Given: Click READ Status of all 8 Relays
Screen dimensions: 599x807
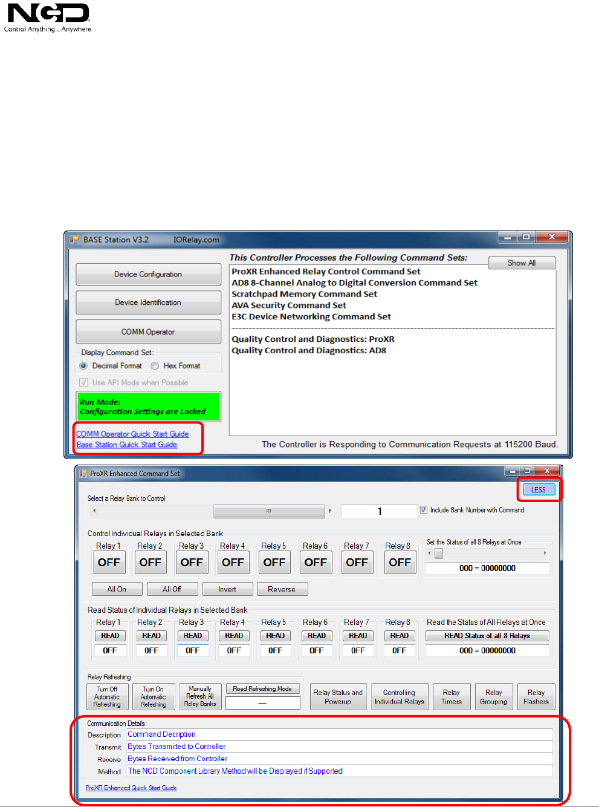Looking at the screenshot, I should tap(487, 636).
